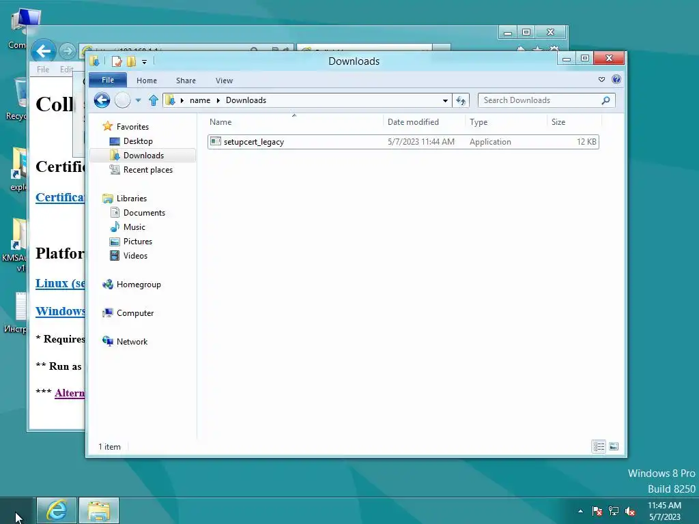Select Computer in navigation pane
Image resolution: width=699 pixels, height=524 pixels.
coord(135,312)
